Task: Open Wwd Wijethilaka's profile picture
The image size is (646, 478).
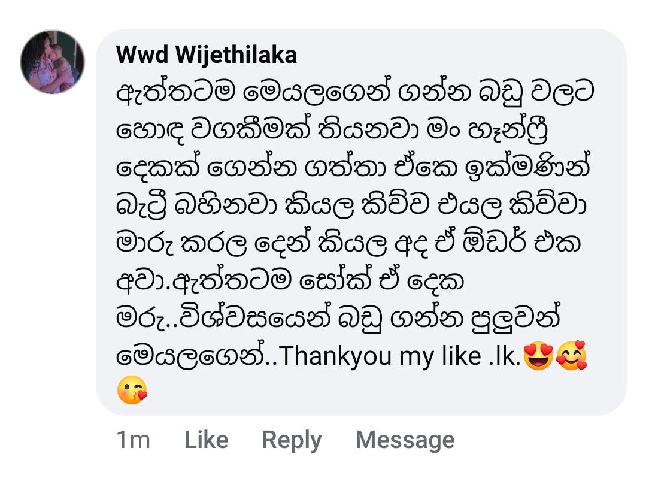Action: pyautogui.click(x=53, y=62)
